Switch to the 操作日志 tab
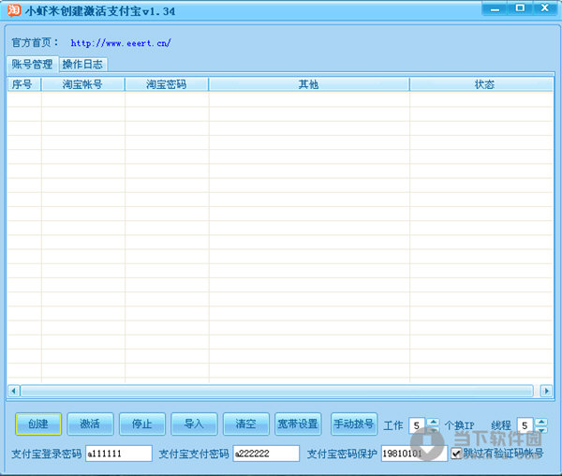Screen dimensions: 562x476 [82, 65]
